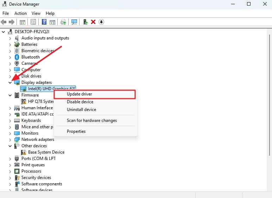The height and width of the screenshot is (198, 272).
Task: Click the Print queues printer icon
Action: click(x=17, y=165)
